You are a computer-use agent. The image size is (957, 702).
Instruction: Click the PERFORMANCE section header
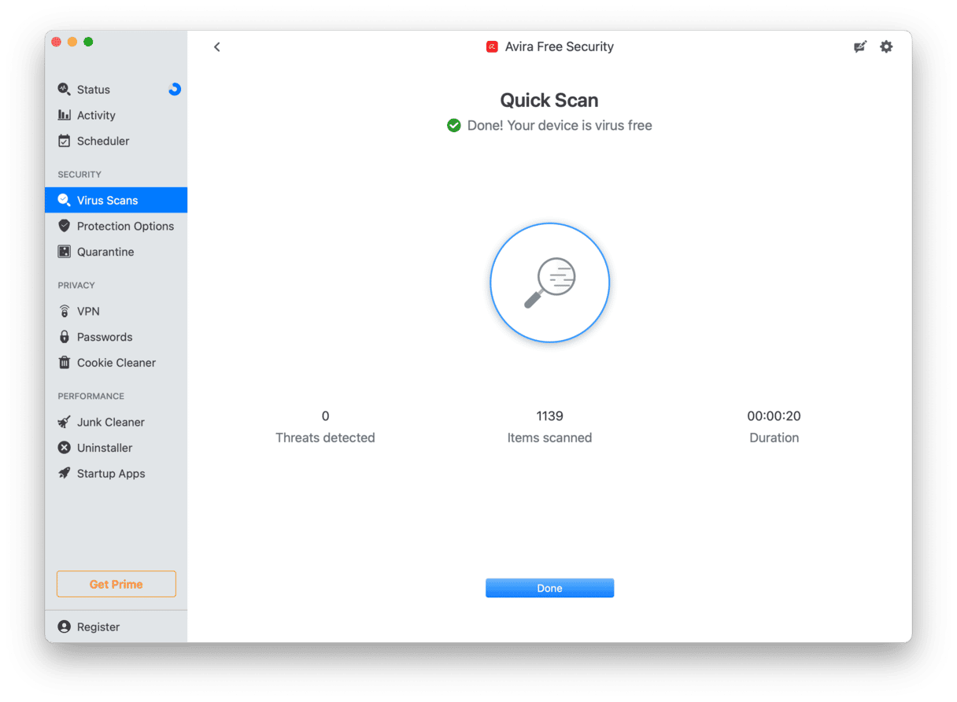tap(91, 397)
